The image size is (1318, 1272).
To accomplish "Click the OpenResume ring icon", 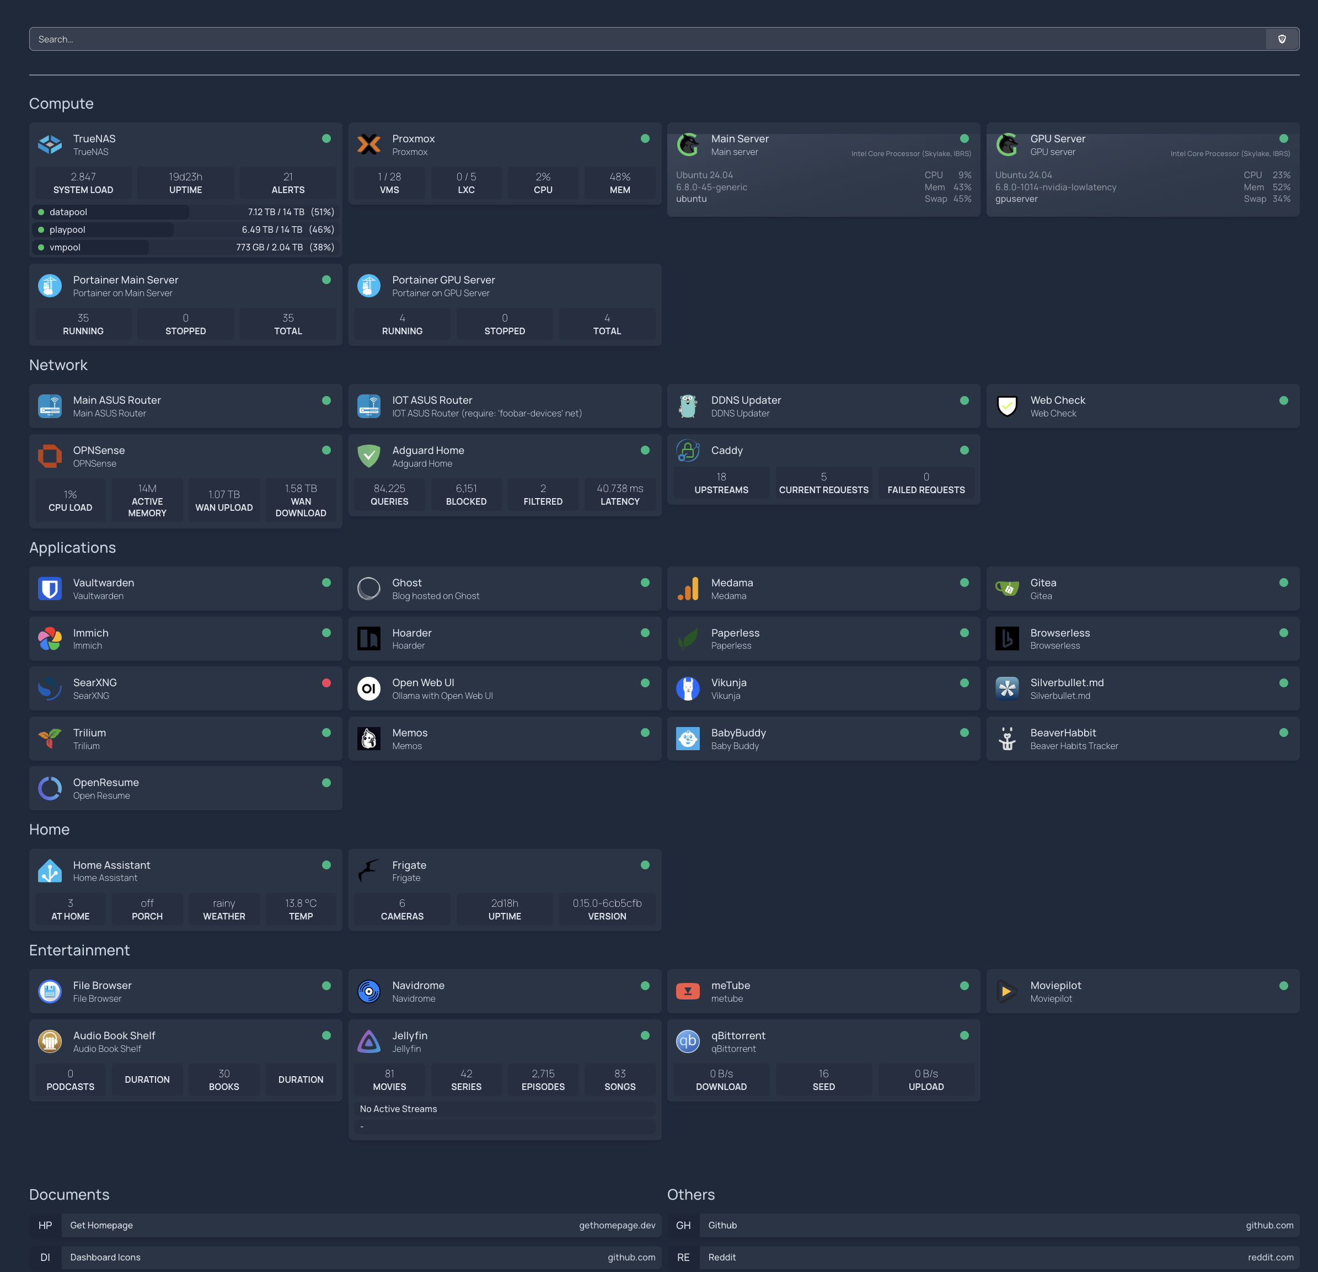I will coord(50,788).
